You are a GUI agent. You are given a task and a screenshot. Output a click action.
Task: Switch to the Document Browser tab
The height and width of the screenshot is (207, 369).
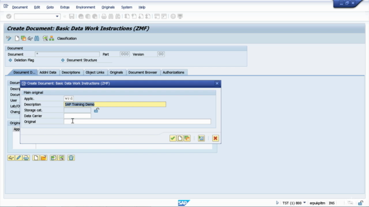(x=142, y=72)
